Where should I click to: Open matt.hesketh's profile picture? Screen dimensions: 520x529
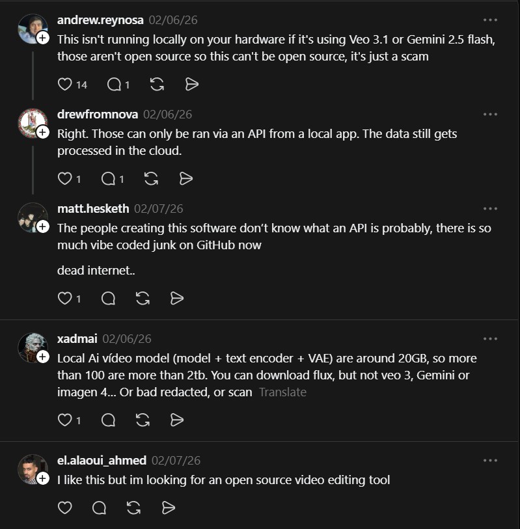tap(31, 217)
